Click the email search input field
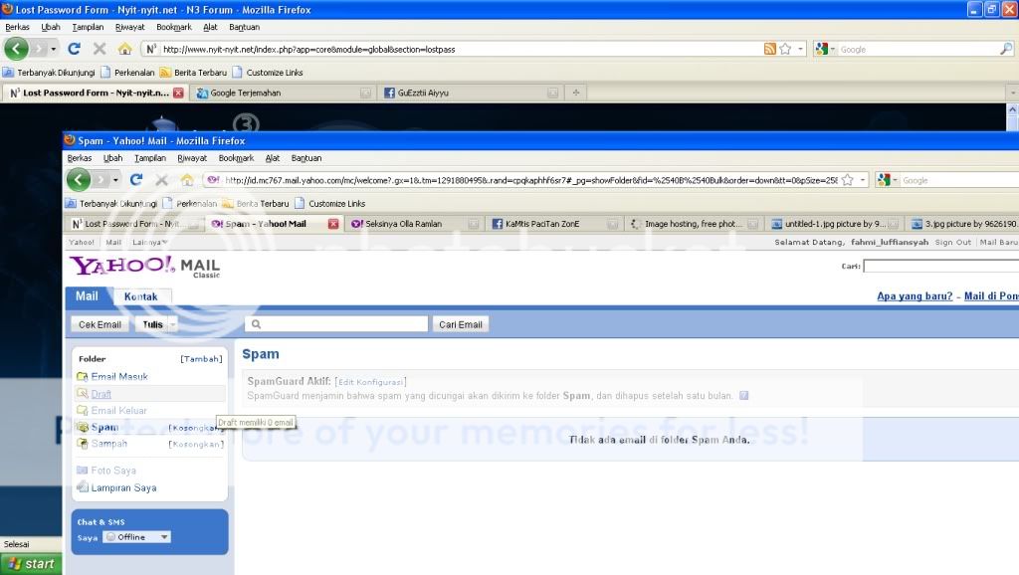 point(336,324)
